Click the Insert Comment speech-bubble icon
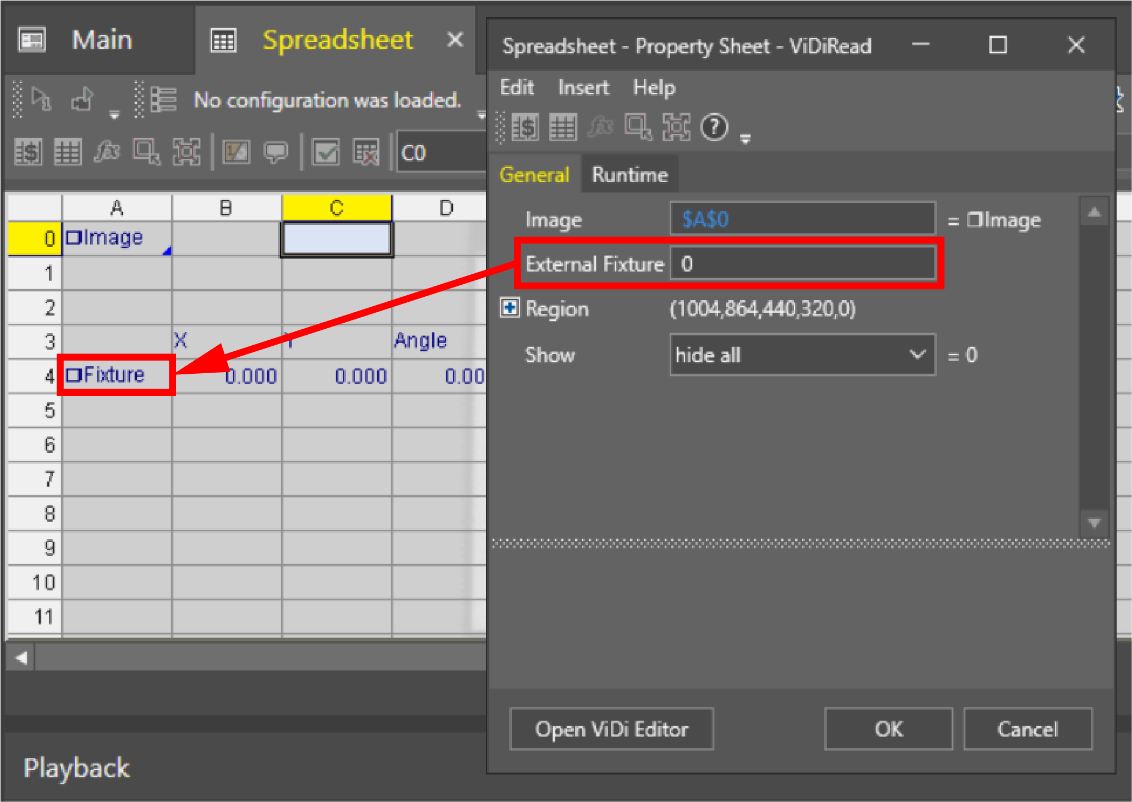The height and width of the screenshot is (802, 1132). point(275,152)
